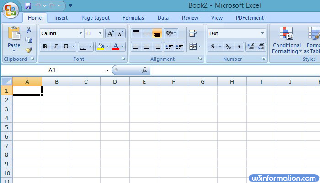Switch to the Insert ribbon tab

pyautogui.click(x=61, y=18)
